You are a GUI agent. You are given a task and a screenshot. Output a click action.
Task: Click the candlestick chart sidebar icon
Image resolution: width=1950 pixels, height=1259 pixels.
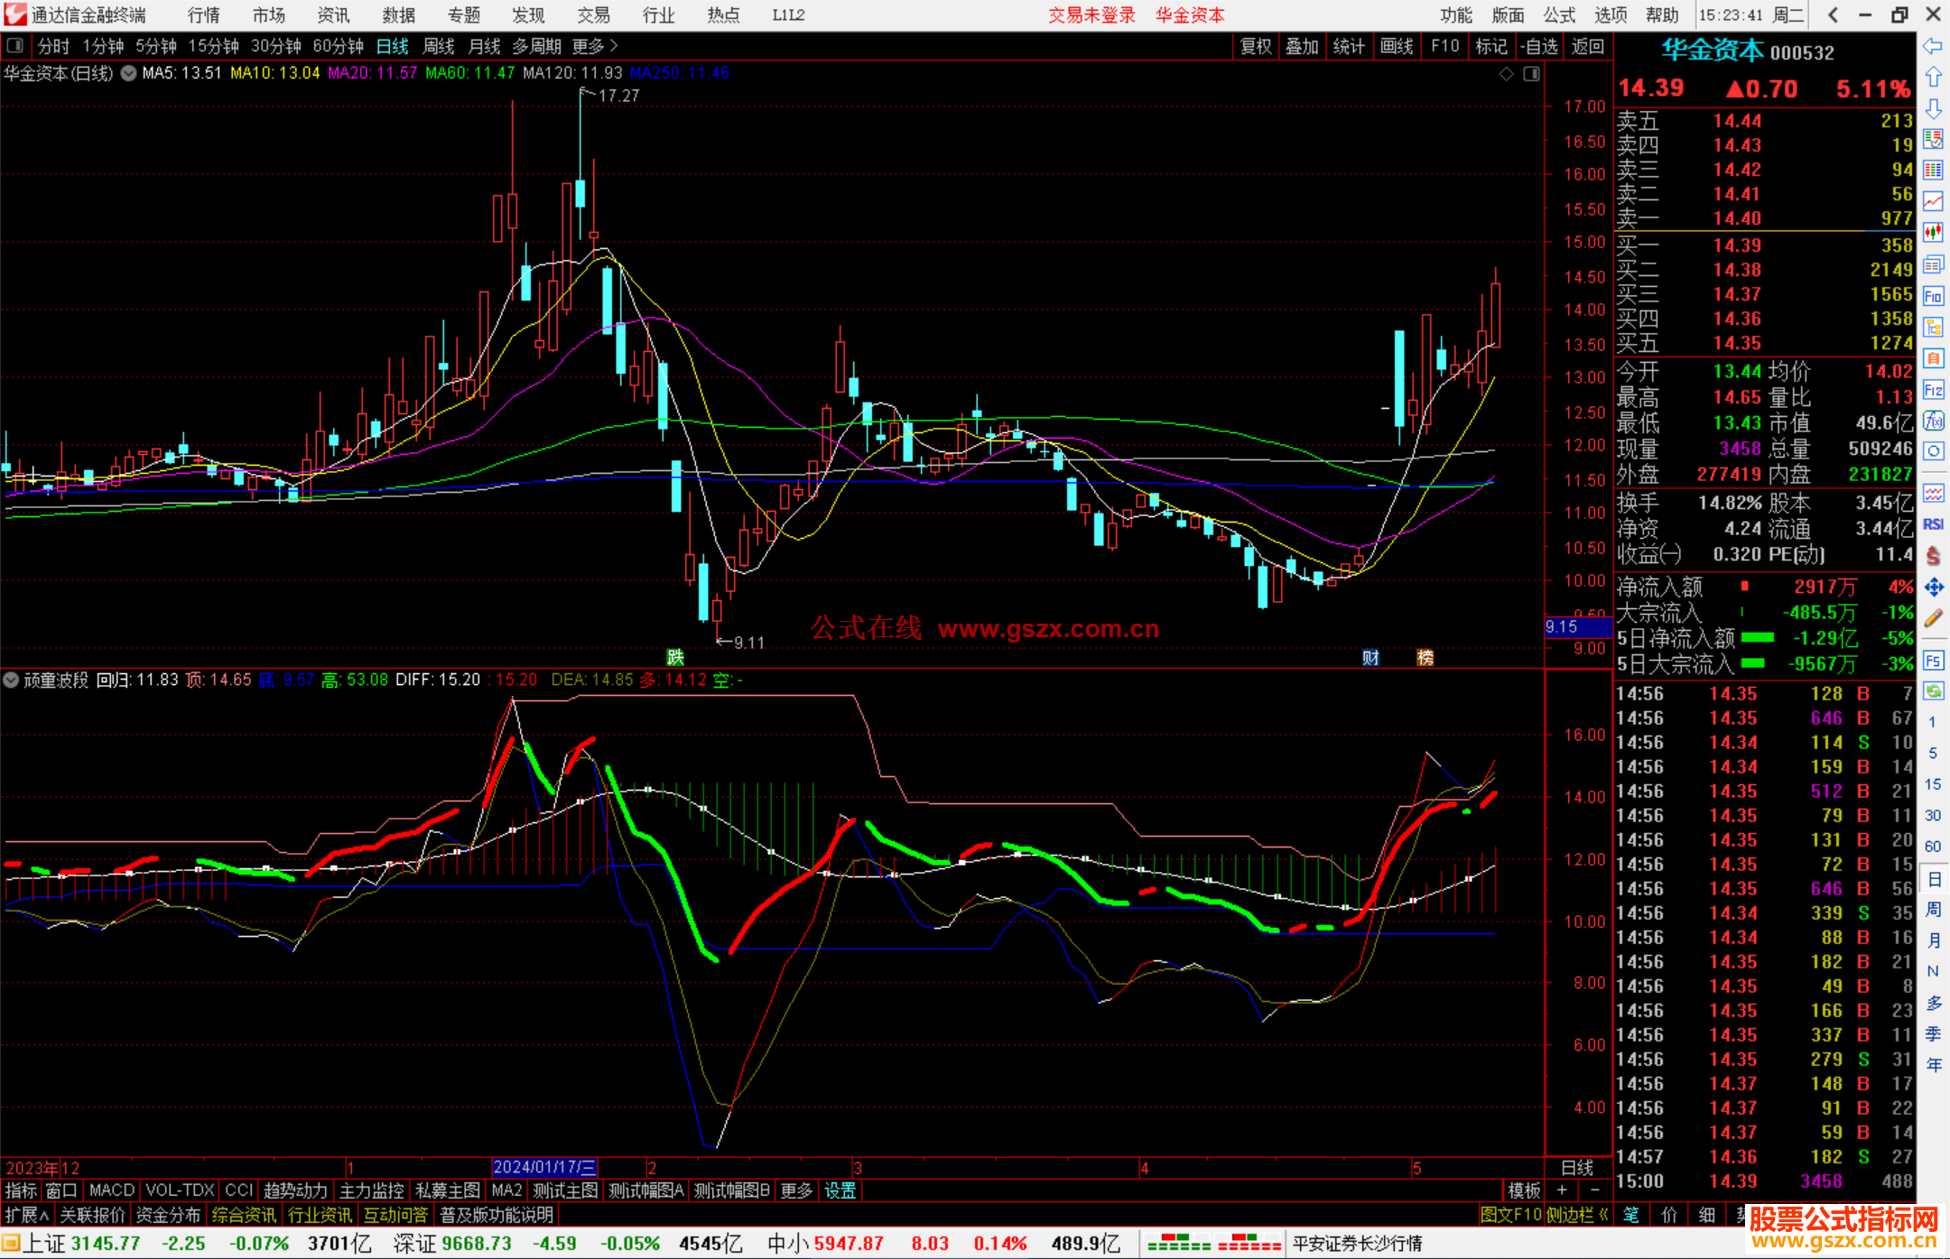click(x=1933, y=233)
